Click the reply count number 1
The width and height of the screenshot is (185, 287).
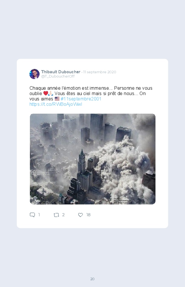[x=39, y=215]
